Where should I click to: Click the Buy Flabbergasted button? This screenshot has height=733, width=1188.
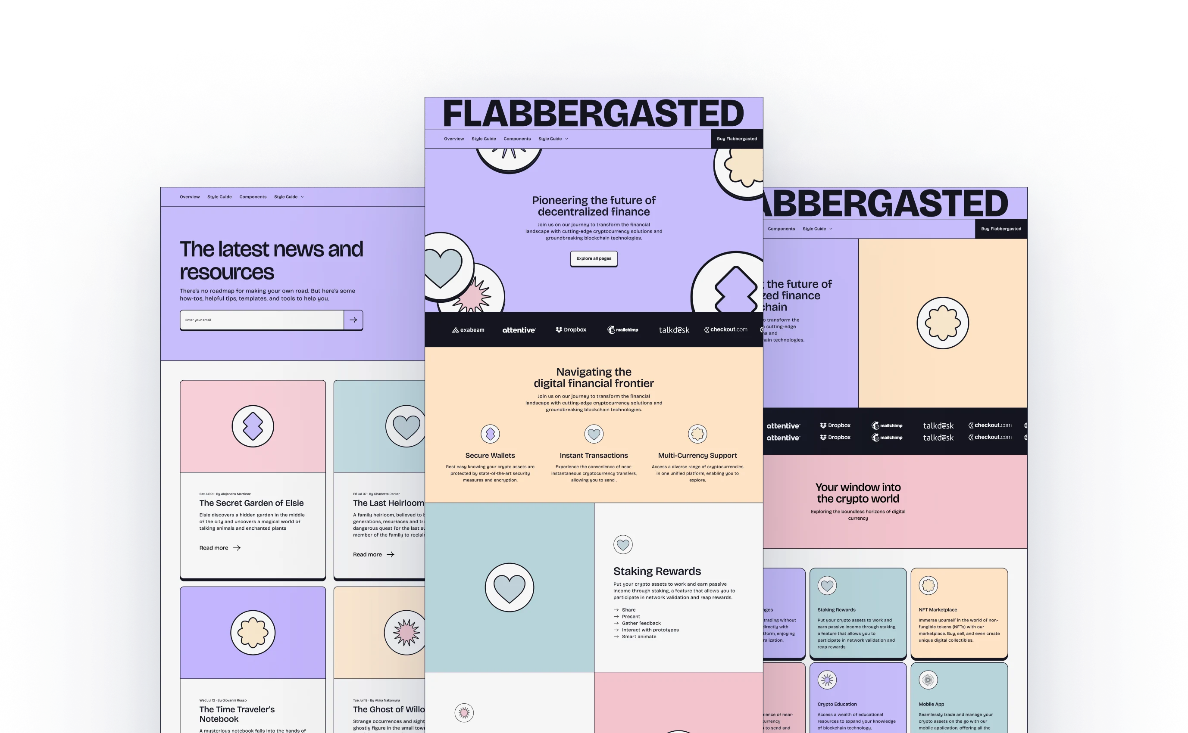[736, 139]
